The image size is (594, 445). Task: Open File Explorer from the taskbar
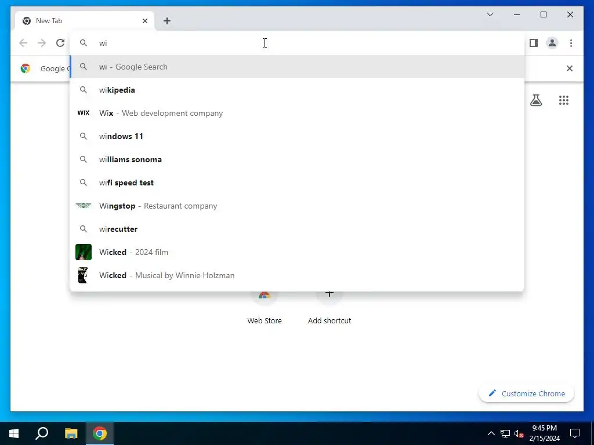71,433
